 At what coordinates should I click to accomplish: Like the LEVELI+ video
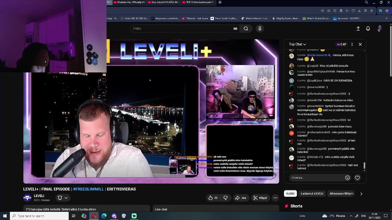tap(213, 198)
